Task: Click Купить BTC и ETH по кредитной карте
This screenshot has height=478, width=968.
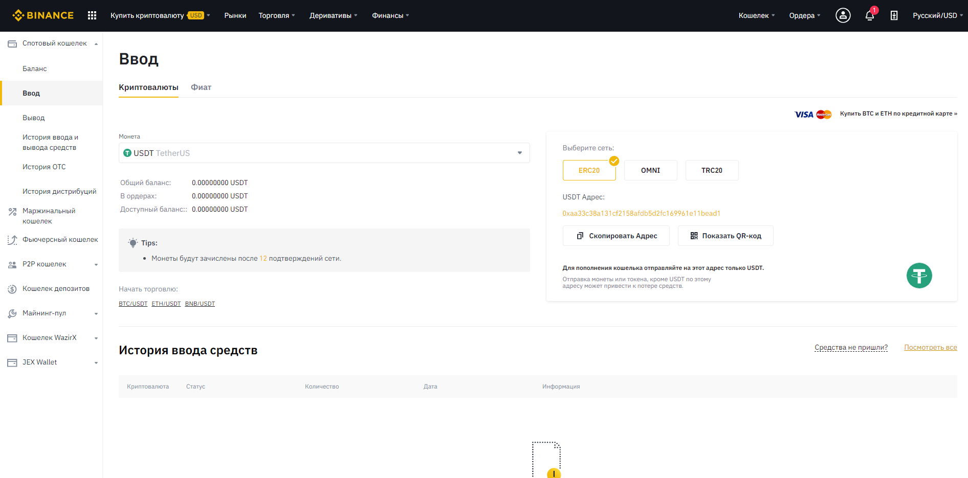Action: pyautogui.click(x=898, y=113)
